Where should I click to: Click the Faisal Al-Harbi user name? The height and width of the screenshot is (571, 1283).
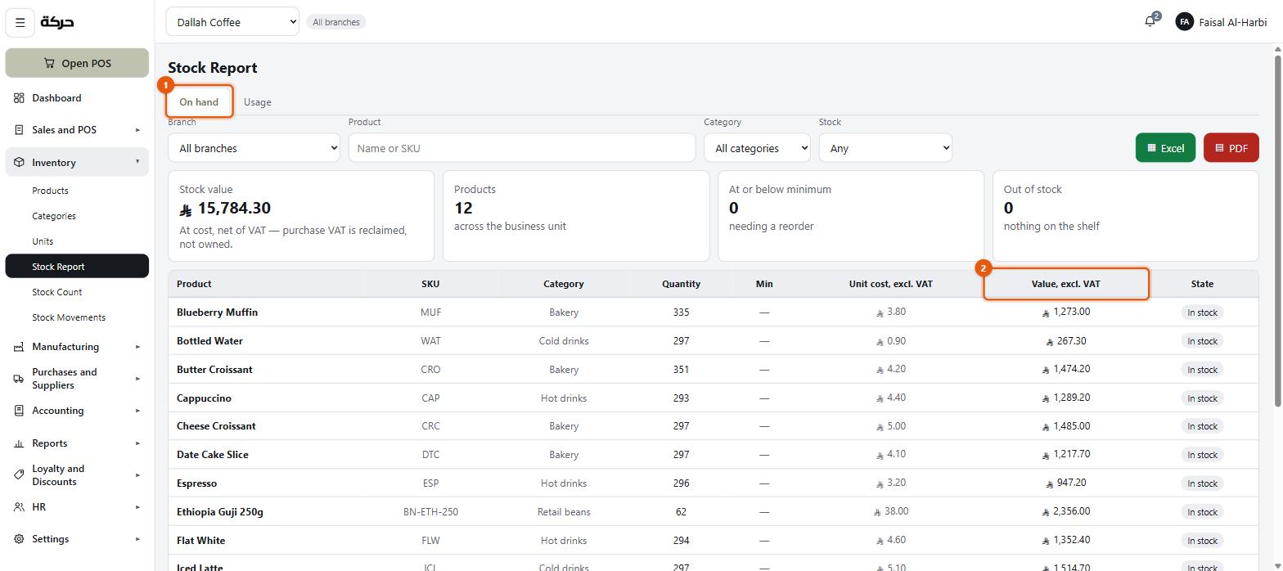1232,22
